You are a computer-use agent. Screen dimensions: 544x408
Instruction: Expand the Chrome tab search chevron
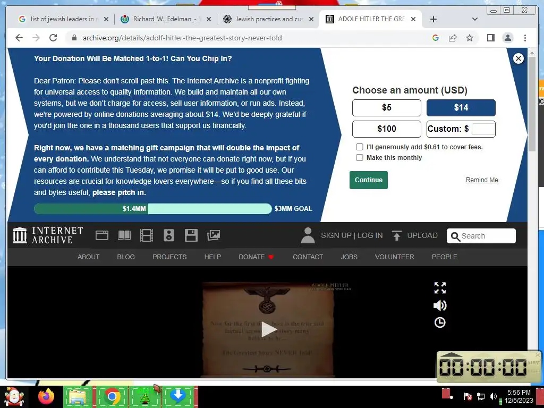pyautogui.click(x=475, y=19)
